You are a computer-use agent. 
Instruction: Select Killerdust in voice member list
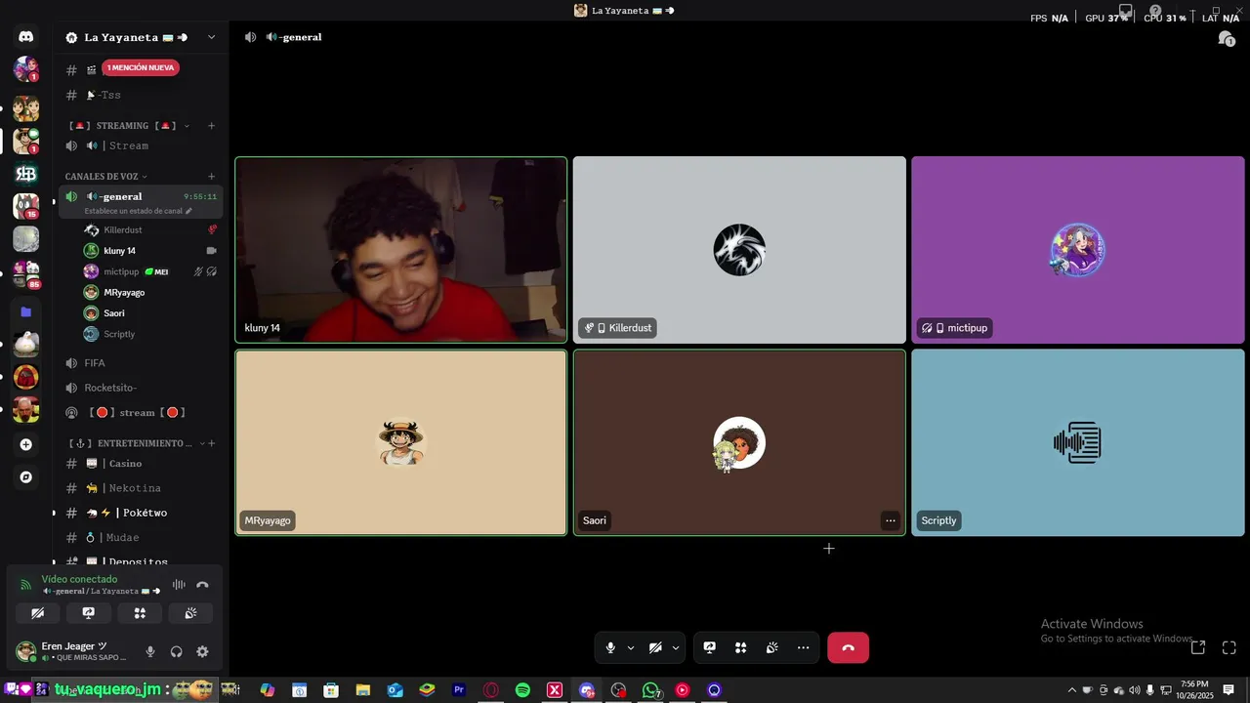[150, 229]
